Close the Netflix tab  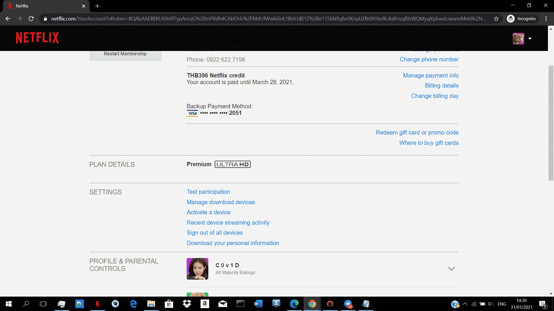(84, 6)
